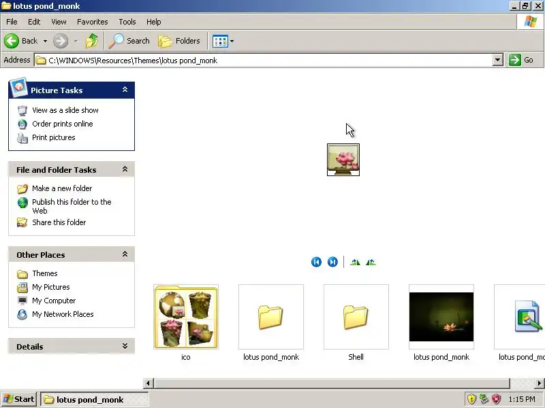Click the address bar path field

pyautogui.click(x=264, y=61)
